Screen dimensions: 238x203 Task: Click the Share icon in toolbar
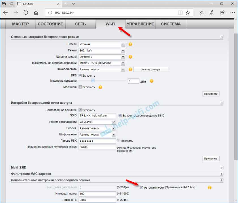[222, 13]
